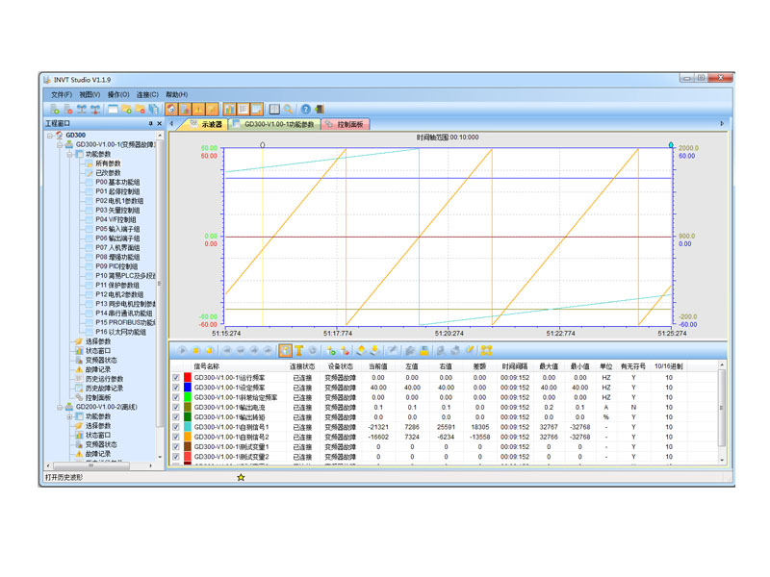The height and width of the screenshot is (577, 770).
Task: Click the exit door icon in main toolbar
Action: [x=320, y=110]
